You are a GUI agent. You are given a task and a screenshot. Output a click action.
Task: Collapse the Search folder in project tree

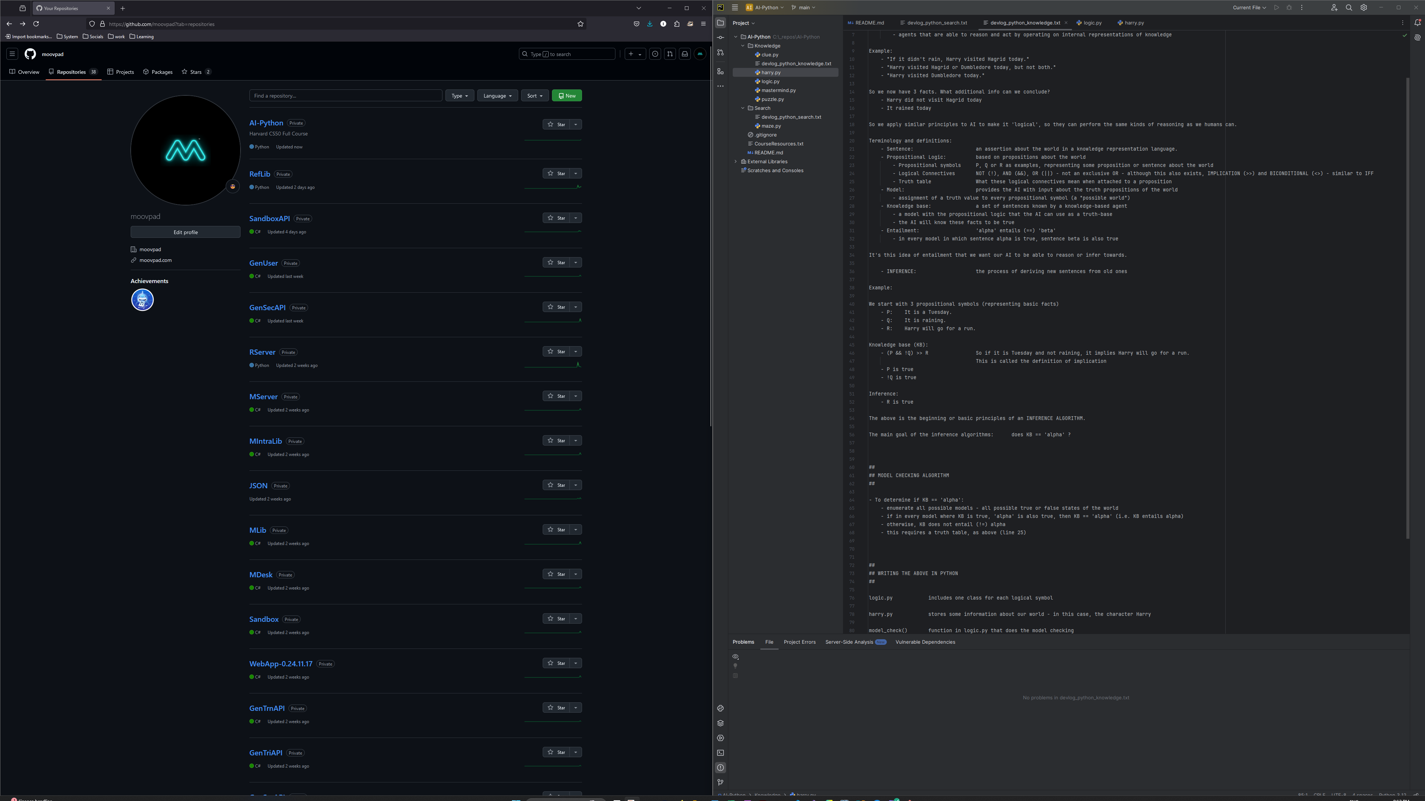(743, 108)
